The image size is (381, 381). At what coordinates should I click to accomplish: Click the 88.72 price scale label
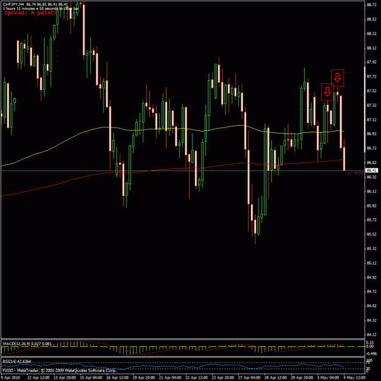pos(371,5)
